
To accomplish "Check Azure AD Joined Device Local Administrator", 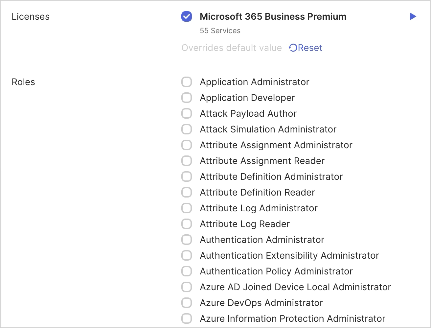I will tap(187, 287).
